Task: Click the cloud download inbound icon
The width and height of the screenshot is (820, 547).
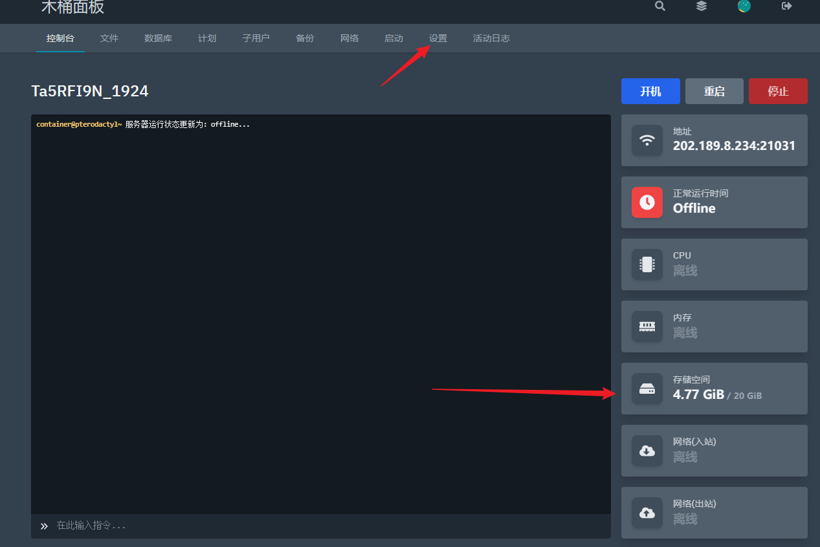Action: (647, 451)
